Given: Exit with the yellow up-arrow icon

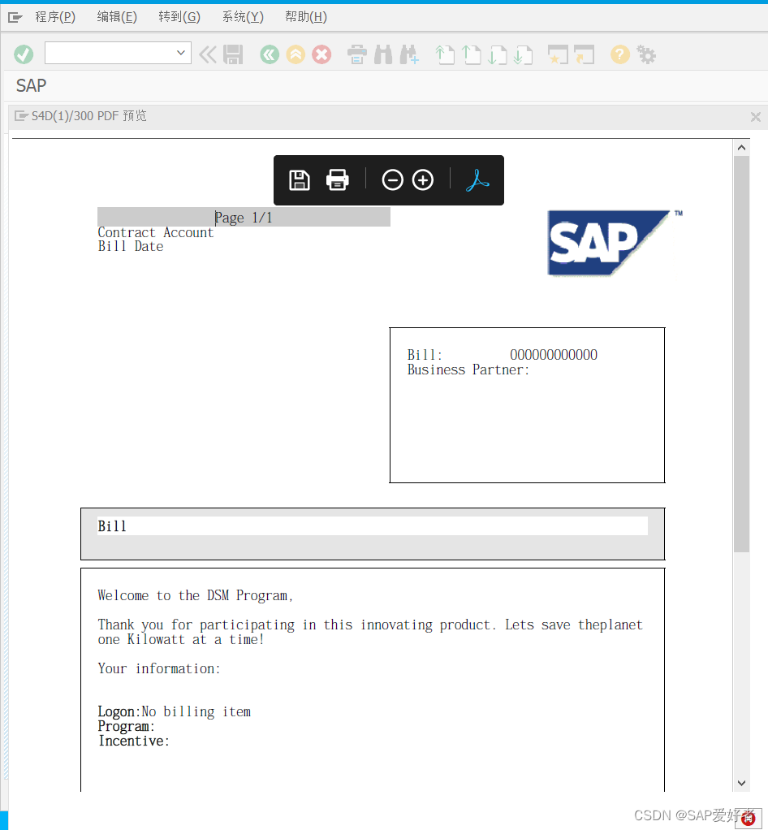Looking at the screenshot, I should pyautogui.click(x=295, y=54).
